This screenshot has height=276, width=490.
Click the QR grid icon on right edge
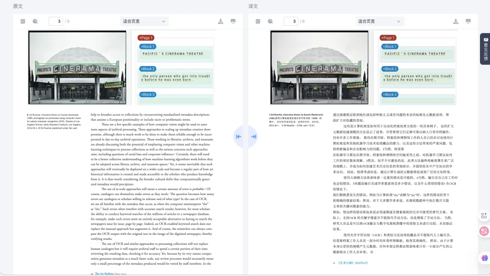484,215
